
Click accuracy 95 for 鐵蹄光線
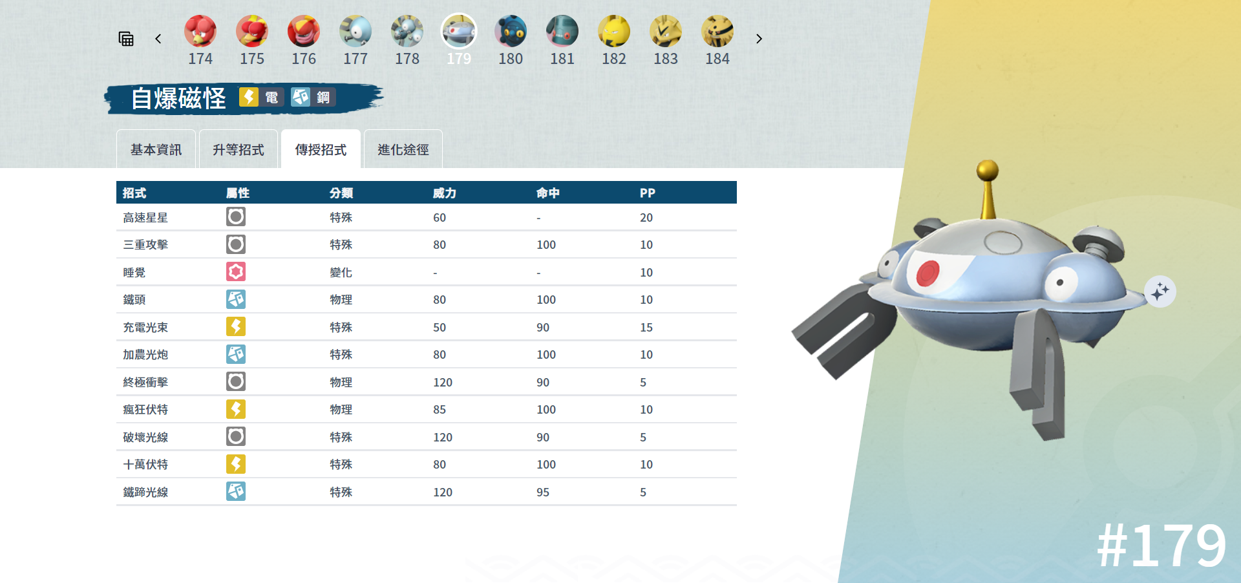543,493
